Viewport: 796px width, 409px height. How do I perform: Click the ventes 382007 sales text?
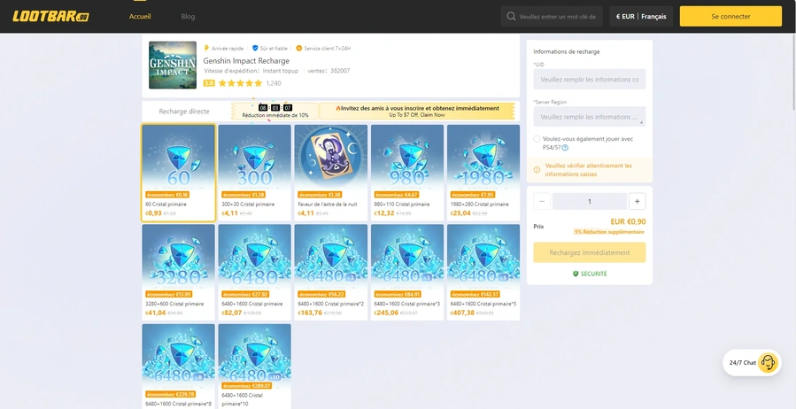pyautogui.click(x=328, y=71)
